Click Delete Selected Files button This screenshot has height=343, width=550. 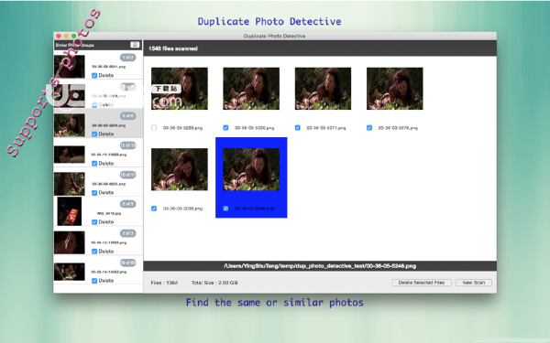[422, 283]
